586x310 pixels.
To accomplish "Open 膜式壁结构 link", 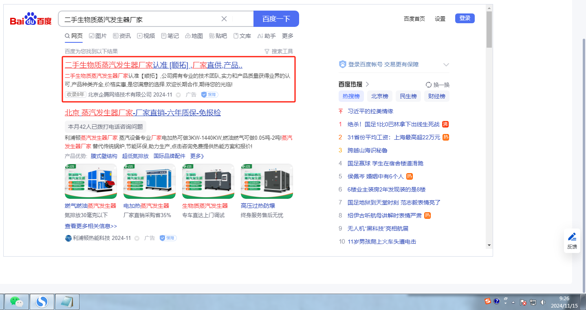I will pos(104,156).
